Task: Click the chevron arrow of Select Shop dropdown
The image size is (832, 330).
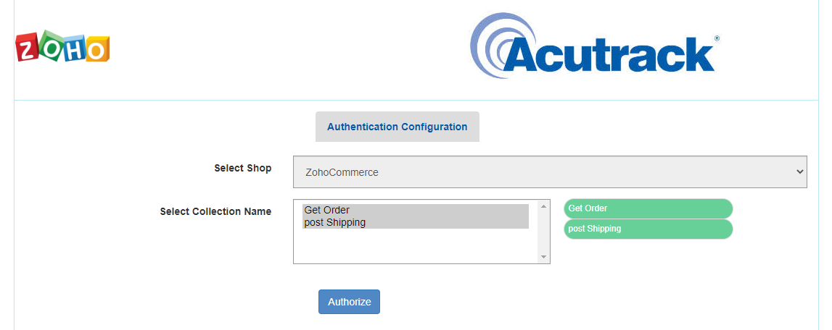Action: (x=800, y=172)
